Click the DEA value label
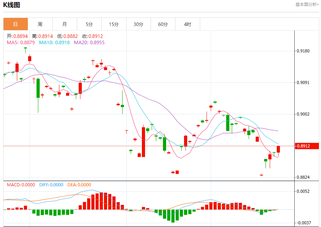 (79, 185)
